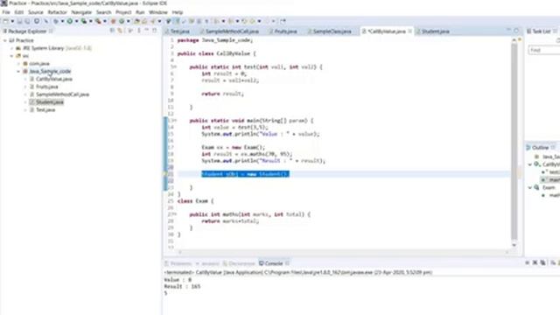
Task: Click the Open Type toolbar icon
Action: tap(137, 21)
